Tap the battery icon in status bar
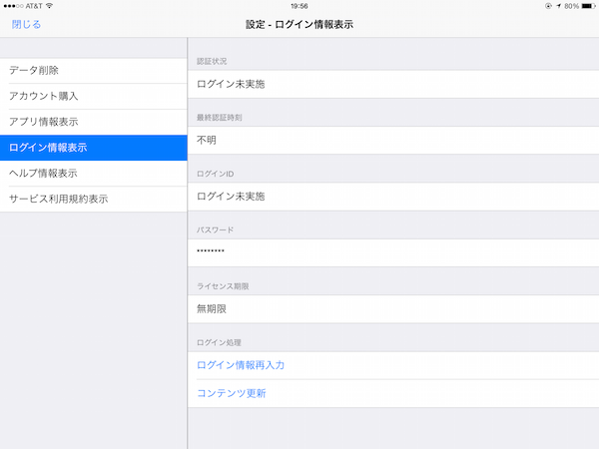Image resolution: width=599 pixels, height=449 pixels. (588, 6)
